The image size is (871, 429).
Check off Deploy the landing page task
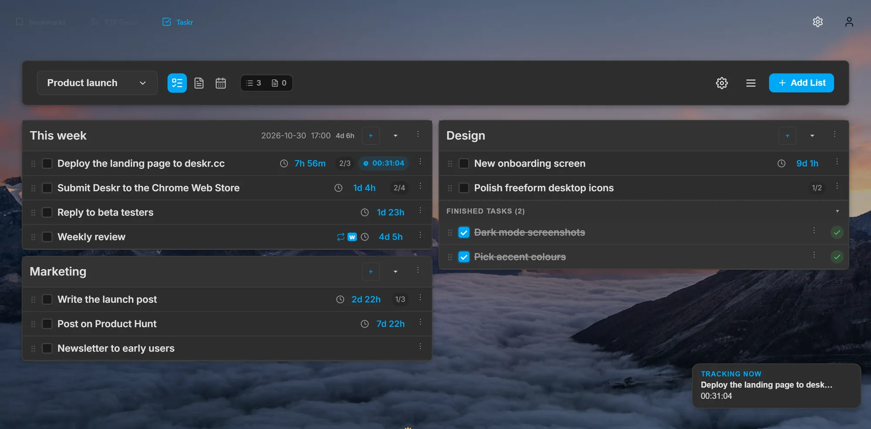(x=47, y=164)
